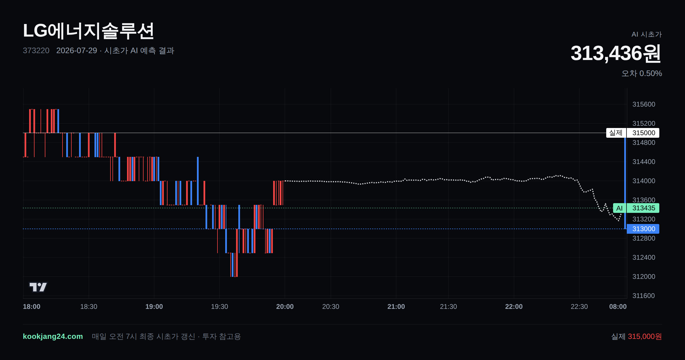Click the 314000 price axis value
This screenshot has width=685, height=360.
[x=644, y=181]
